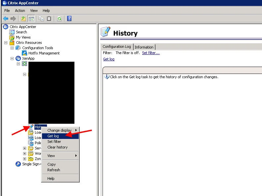Click the Up one level folder icon

coord(23,18)
